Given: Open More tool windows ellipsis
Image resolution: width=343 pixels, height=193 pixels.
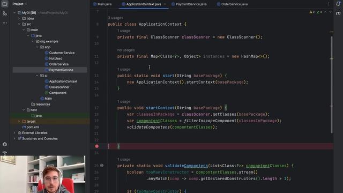Looking at the screenshot, I should (x=5, y=23).
